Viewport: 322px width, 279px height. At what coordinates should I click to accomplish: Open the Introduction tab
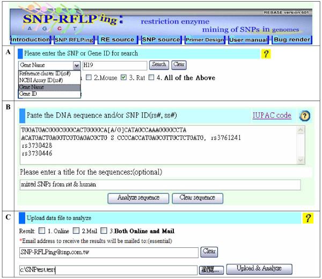pyautogui.click(x=30, y=40)
